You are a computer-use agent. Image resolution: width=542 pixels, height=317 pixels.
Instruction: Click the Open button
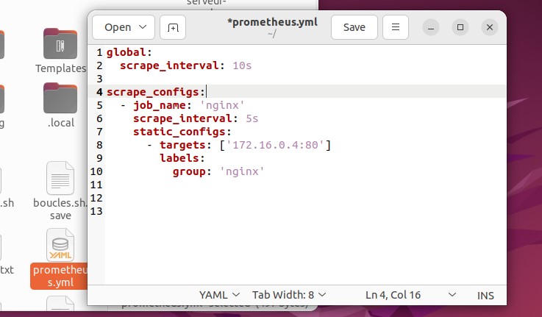(118, 27)
